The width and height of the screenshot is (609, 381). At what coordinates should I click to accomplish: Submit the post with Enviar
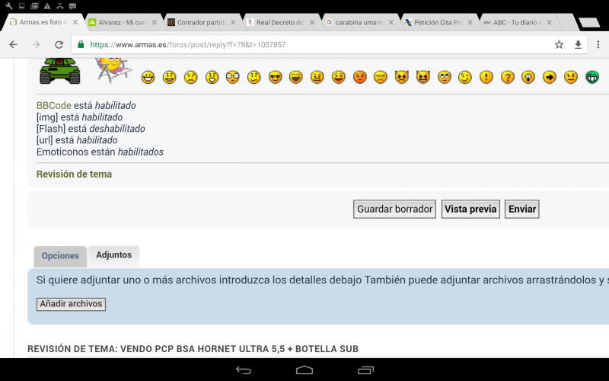(x=522, y=210)
